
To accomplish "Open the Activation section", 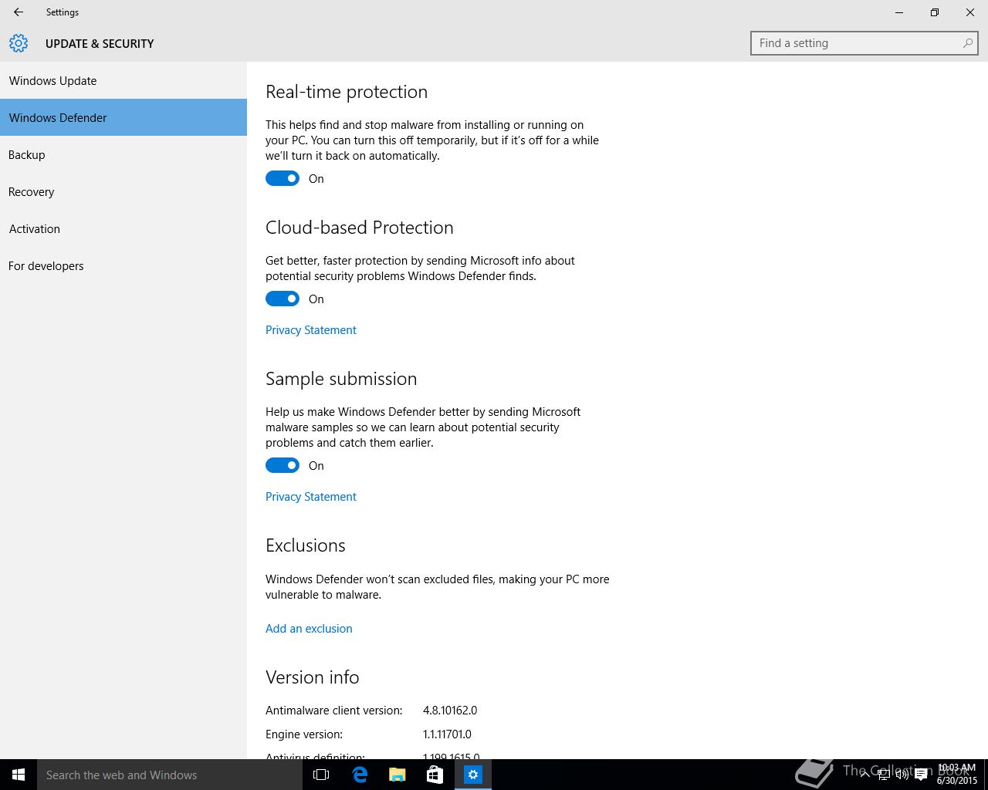I will click(x=123, y=228).
